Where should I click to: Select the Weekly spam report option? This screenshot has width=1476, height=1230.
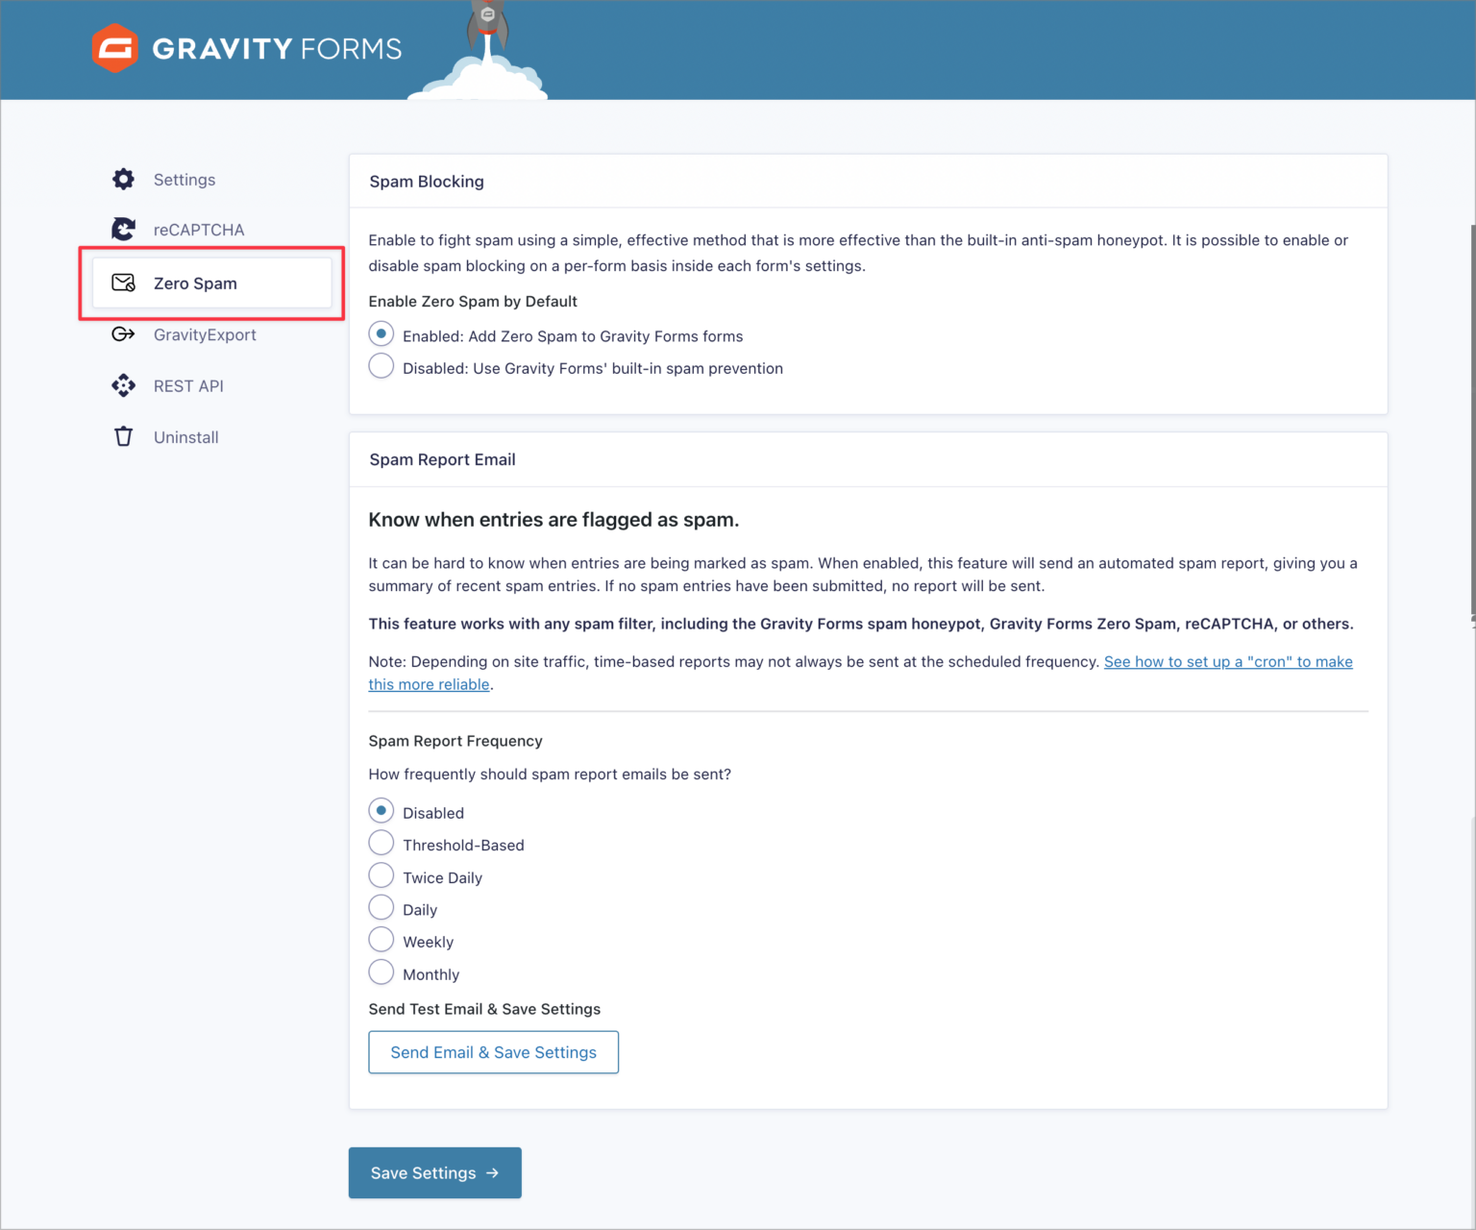pyautogui.click(x=381, y=941)
